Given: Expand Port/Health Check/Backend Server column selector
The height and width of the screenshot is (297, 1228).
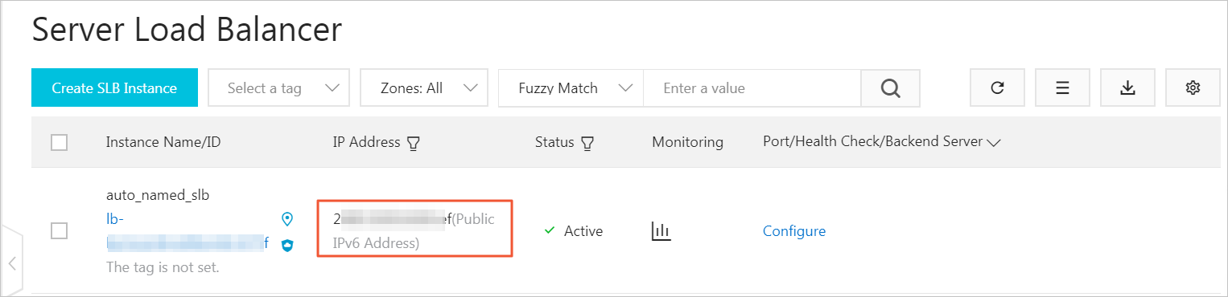Looking at the screenshot, I should pyautogui.click(x=993, y=143).
